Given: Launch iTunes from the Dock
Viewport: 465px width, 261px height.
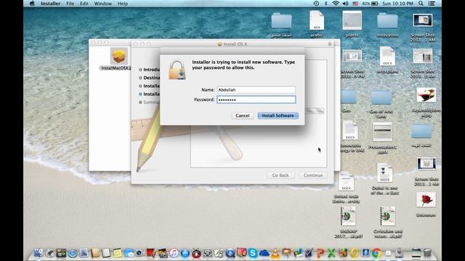Looking at the screenshot, I should tap(174, 253).
